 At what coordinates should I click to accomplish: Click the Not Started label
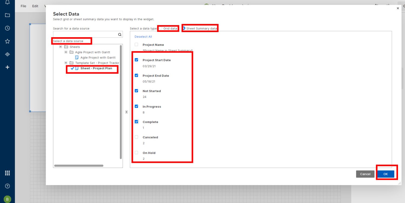[x=152, y=91]
